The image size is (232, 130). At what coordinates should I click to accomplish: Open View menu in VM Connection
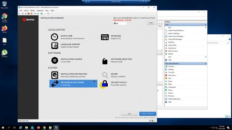pos(47,10)
